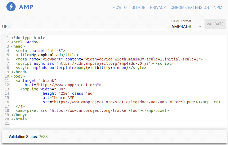
Task: Click the closing html tag on line 20
Action: (19, 119)
